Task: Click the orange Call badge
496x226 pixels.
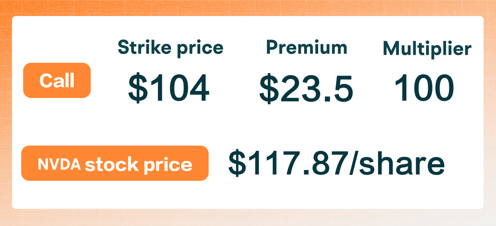Action: [57, 80]
